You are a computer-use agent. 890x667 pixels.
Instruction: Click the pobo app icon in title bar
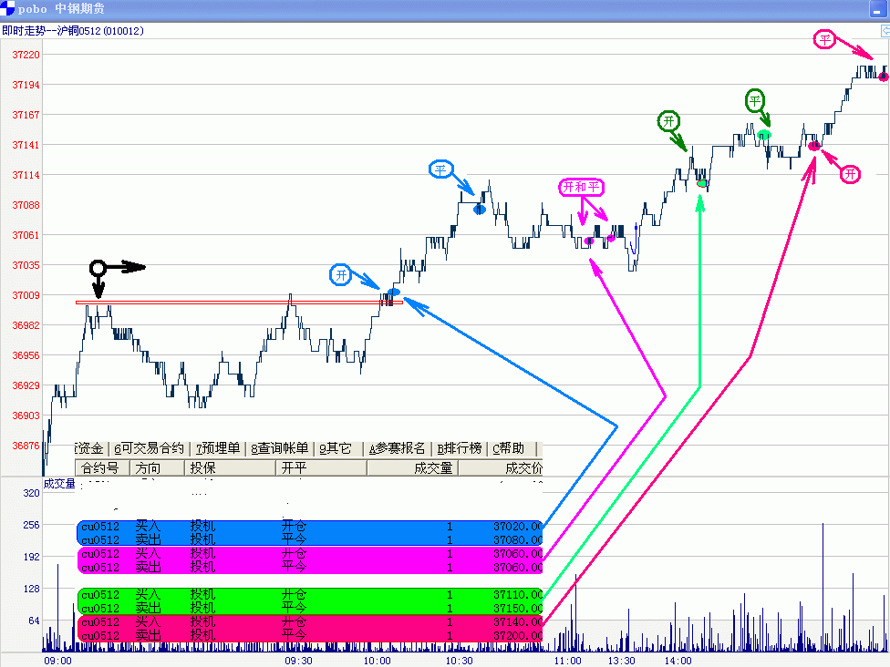(x=8, y=8)
